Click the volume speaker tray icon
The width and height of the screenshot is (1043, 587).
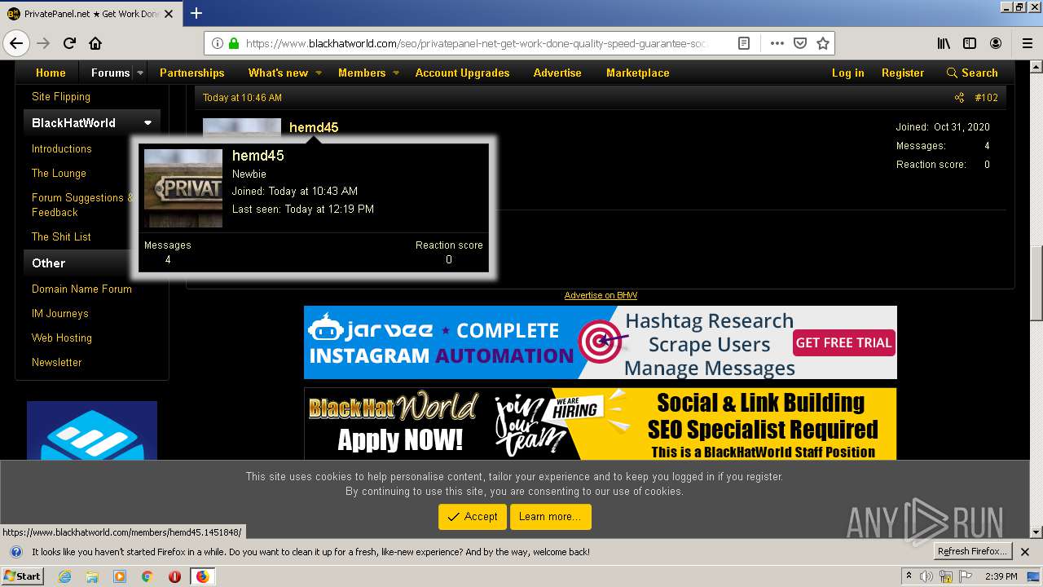coord(926,576)
